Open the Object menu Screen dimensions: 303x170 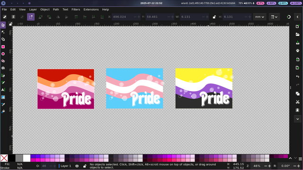[x=45, y=9]
